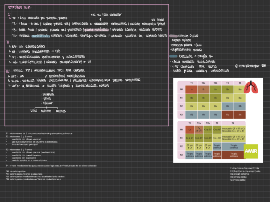Click the blue 'Exclusión' highlight marker
The image size is (270, 202).
point(174,56)
